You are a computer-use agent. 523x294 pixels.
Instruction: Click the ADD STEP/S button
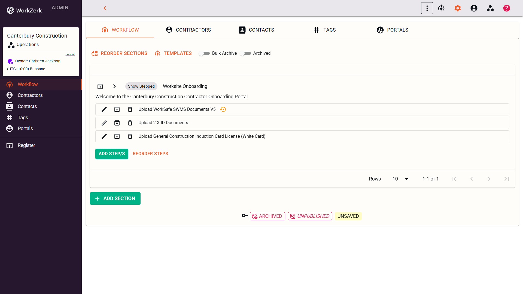click(x=112, y=154)
